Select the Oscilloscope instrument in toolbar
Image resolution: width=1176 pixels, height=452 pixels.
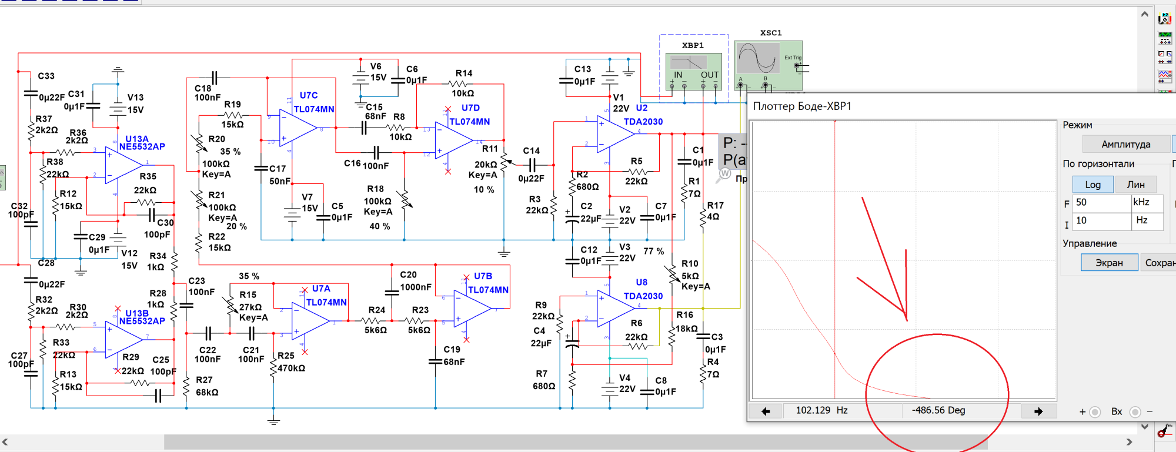[x=1165, y=76]
